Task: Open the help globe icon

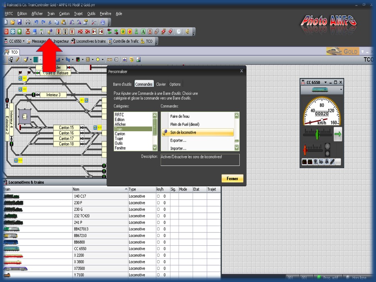Action: (x=103, y=22)
